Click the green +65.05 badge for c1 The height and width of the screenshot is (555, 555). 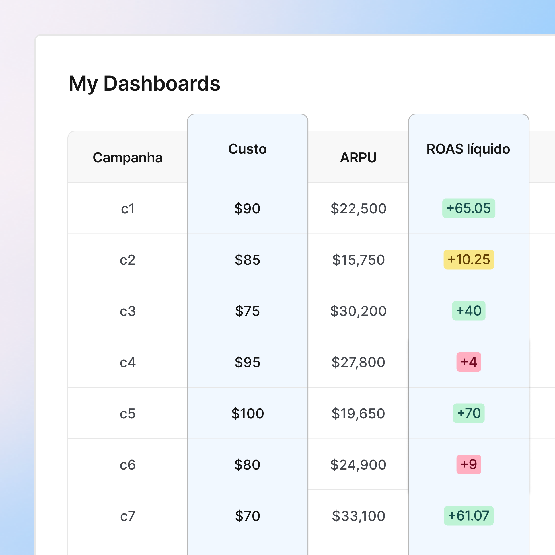tap(469, 209)
